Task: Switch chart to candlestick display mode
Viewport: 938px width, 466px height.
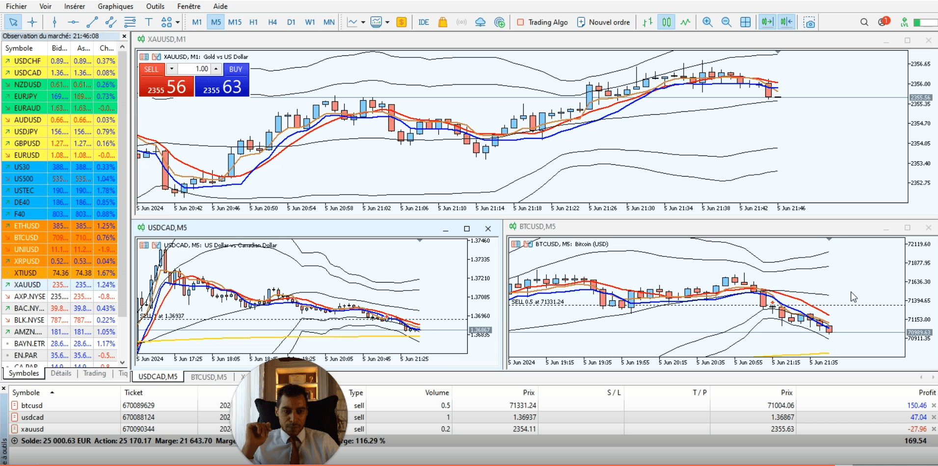Action: pos(666,22)
